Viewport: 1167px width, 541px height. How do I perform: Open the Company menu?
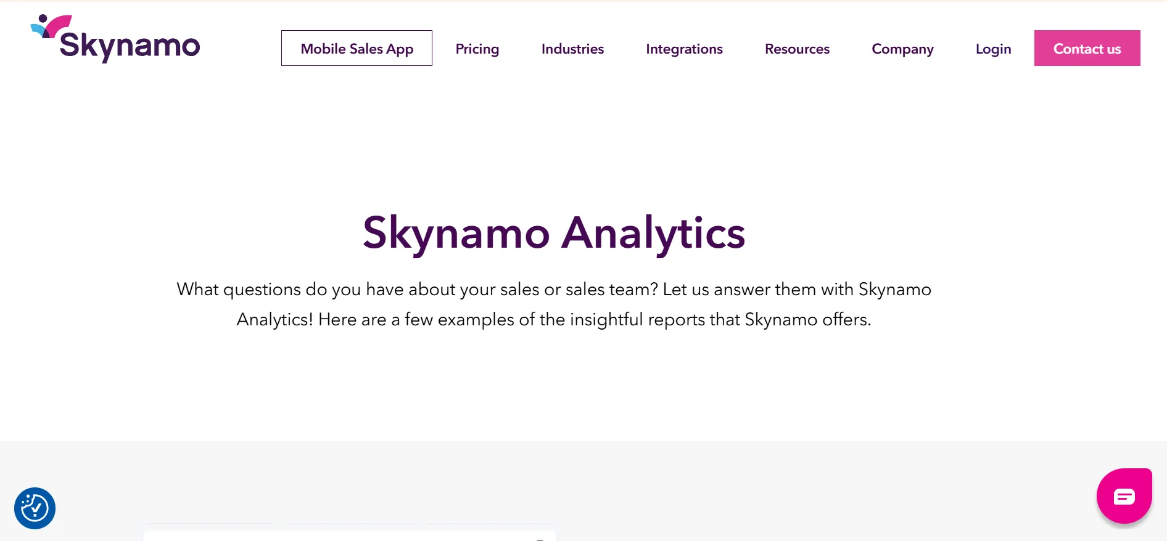902,49
